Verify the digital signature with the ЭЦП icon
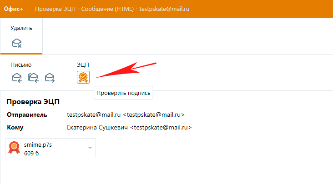 click(x=83, y=78)
